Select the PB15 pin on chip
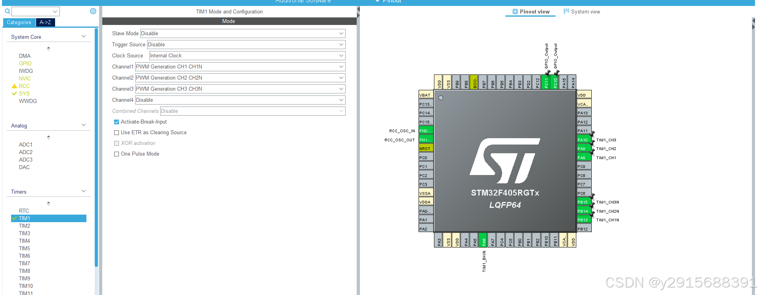 click(584, 202)
